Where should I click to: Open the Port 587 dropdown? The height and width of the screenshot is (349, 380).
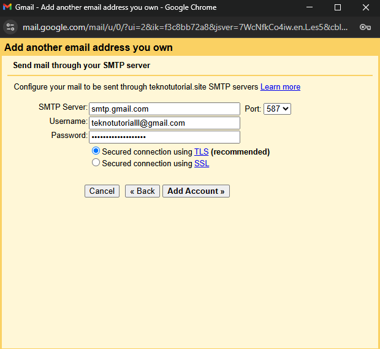pyautogui.click(x=277, y=109)
